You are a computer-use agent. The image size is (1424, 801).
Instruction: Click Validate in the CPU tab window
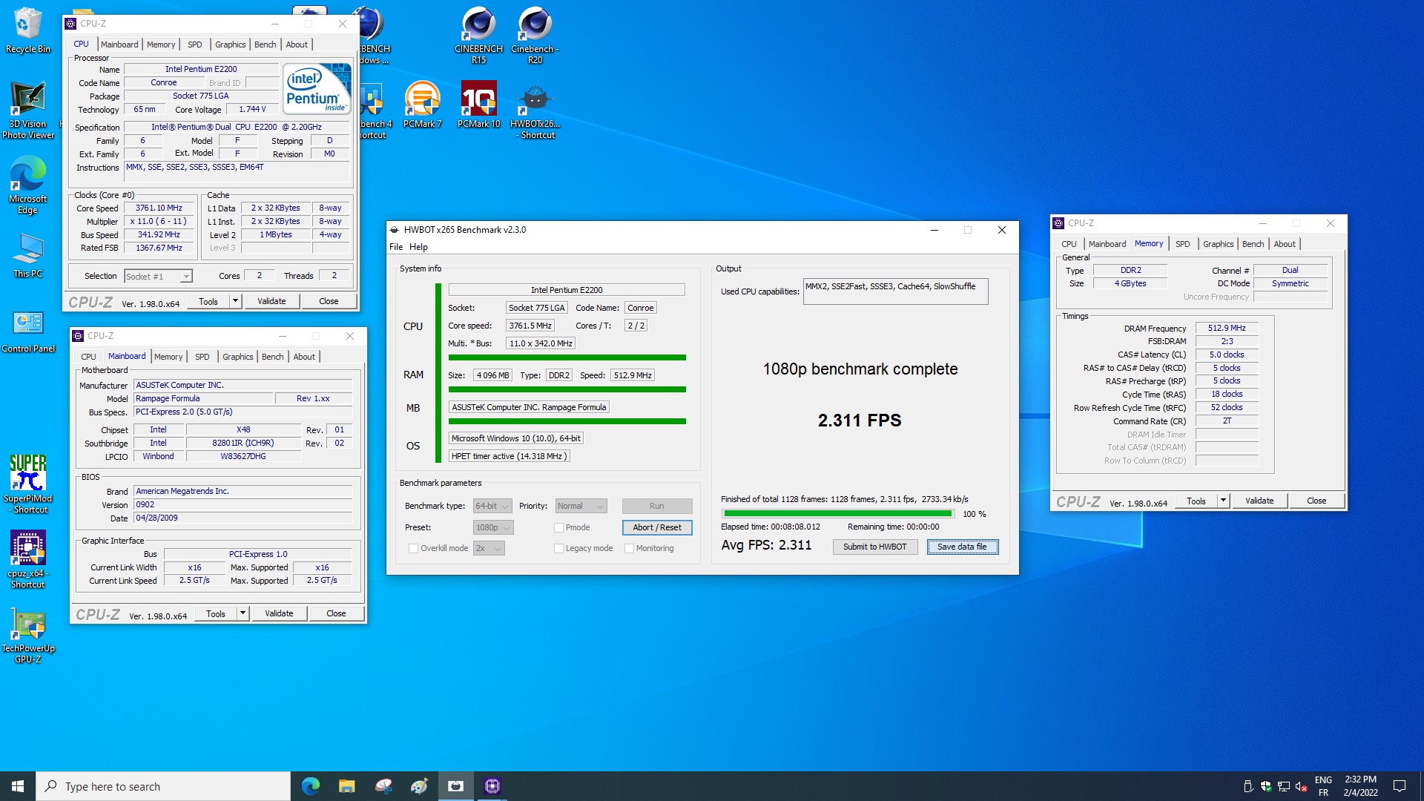point(271,301)
